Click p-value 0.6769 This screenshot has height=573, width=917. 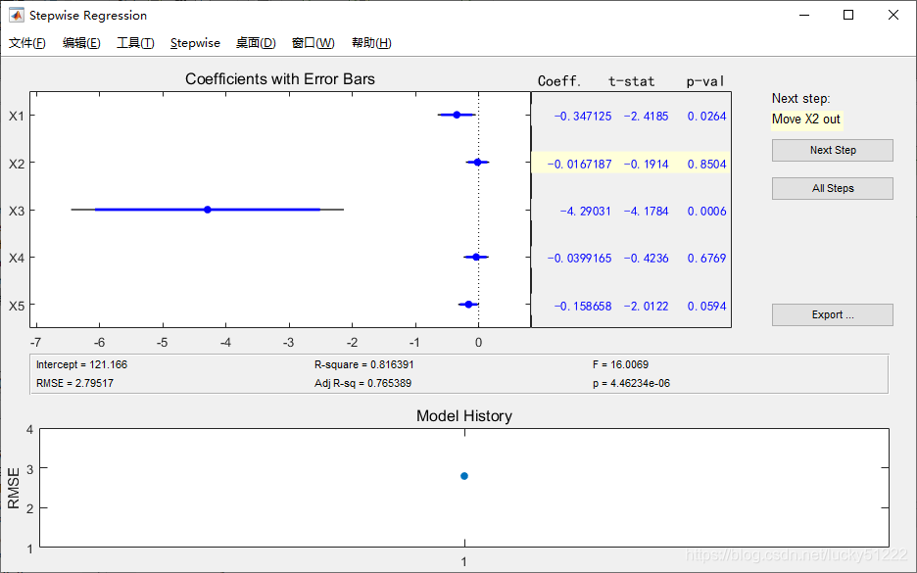706,259
